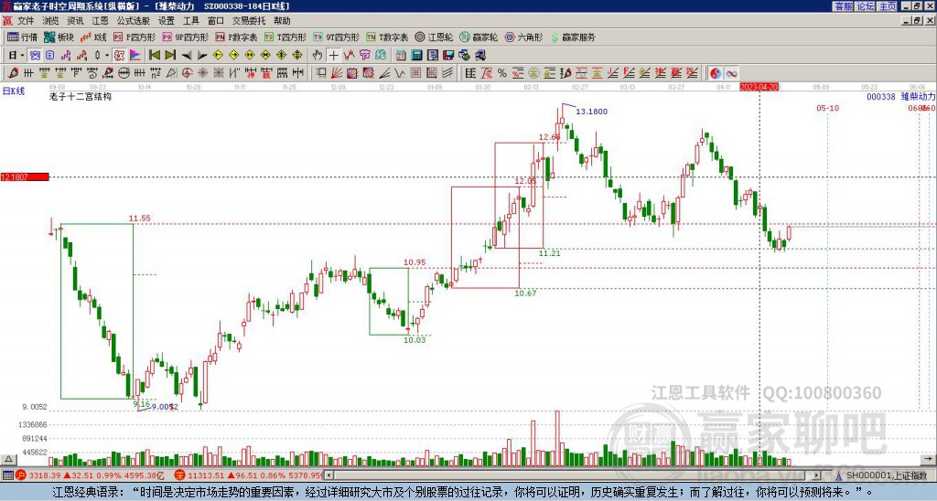
Task: Open the P数字表 tool
Action: (x=236, y=37)
